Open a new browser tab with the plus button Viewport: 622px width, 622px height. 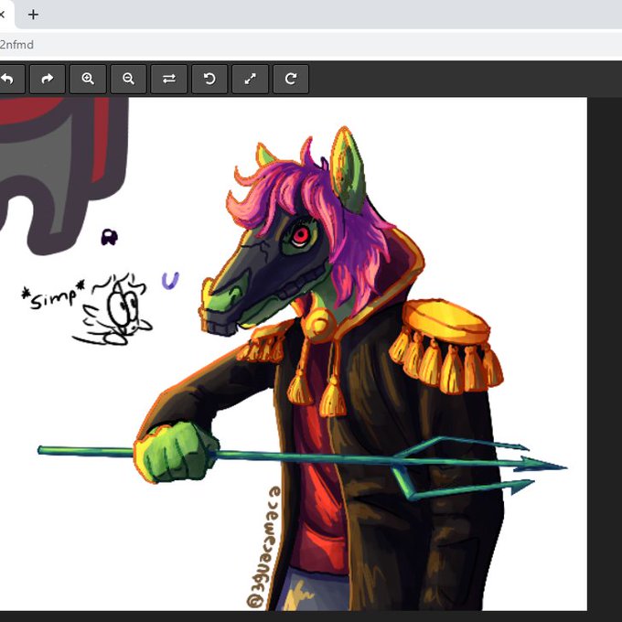33,15
